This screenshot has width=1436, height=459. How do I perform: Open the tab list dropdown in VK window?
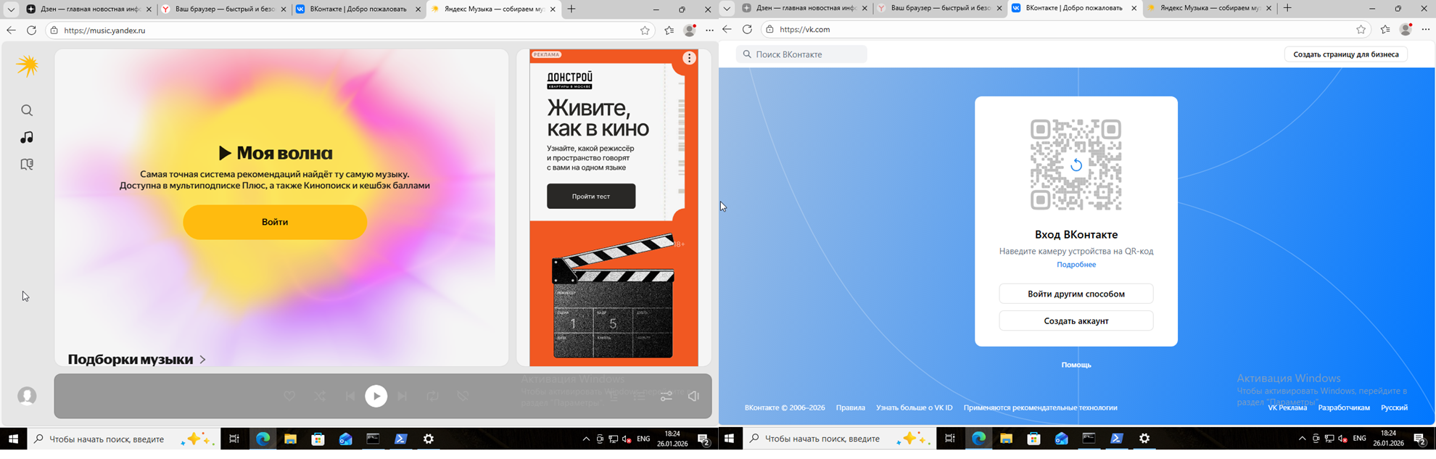pos(727,9)
